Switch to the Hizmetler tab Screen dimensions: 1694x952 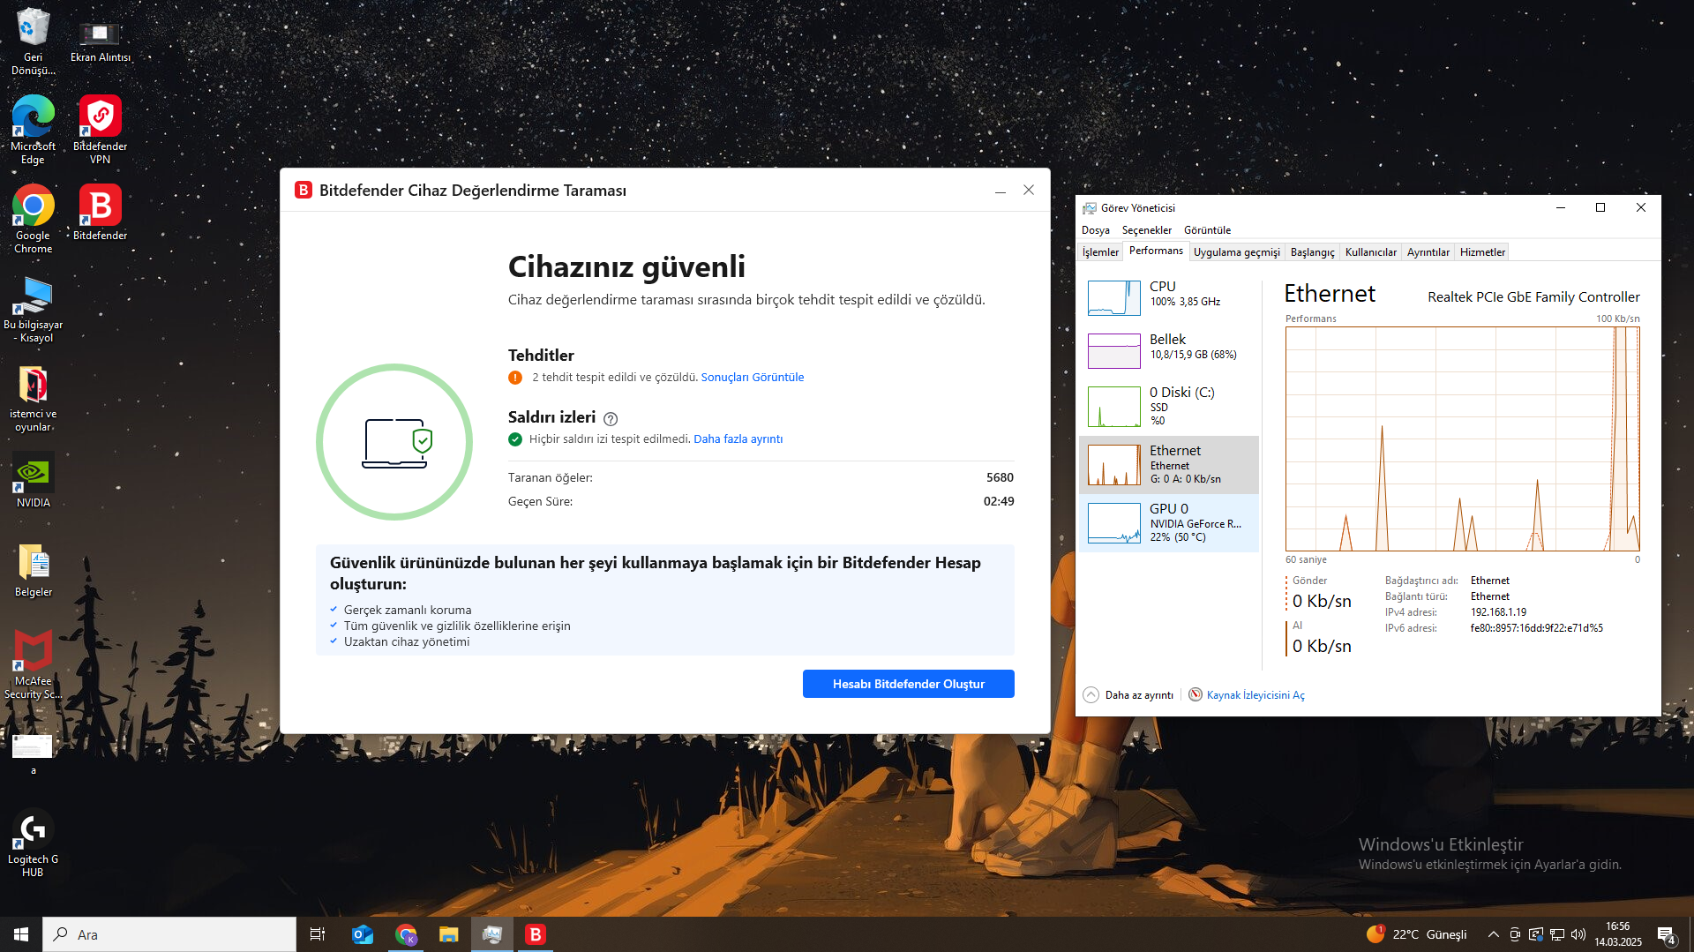pyautogui.click(x=1482, y=252)
